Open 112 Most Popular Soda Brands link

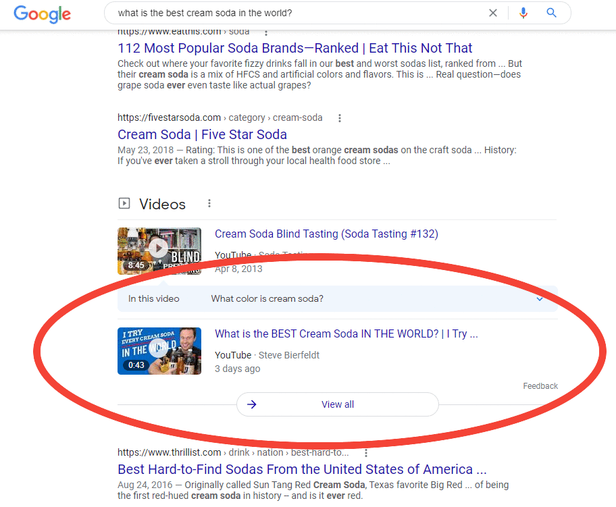294,48
